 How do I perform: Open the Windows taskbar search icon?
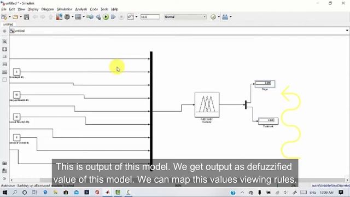click(15, 192)
